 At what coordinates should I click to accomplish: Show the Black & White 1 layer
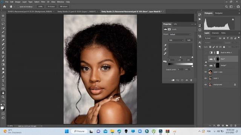(206, 52)
